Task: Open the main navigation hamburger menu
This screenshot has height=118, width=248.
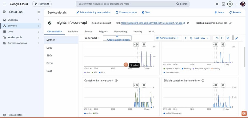Action: click(x=4, y=4)
